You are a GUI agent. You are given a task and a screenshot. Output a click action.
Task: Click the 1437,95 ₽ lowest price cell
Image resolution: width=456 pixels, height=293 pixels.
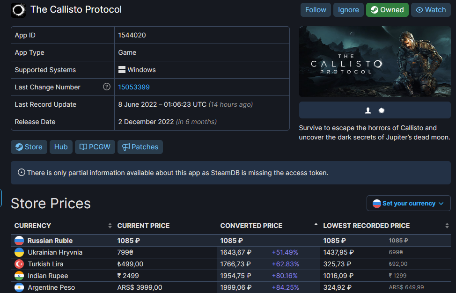point(339,252)
